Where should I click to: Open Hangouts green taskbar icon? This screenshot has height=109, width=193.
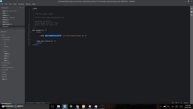click(71, 106)
